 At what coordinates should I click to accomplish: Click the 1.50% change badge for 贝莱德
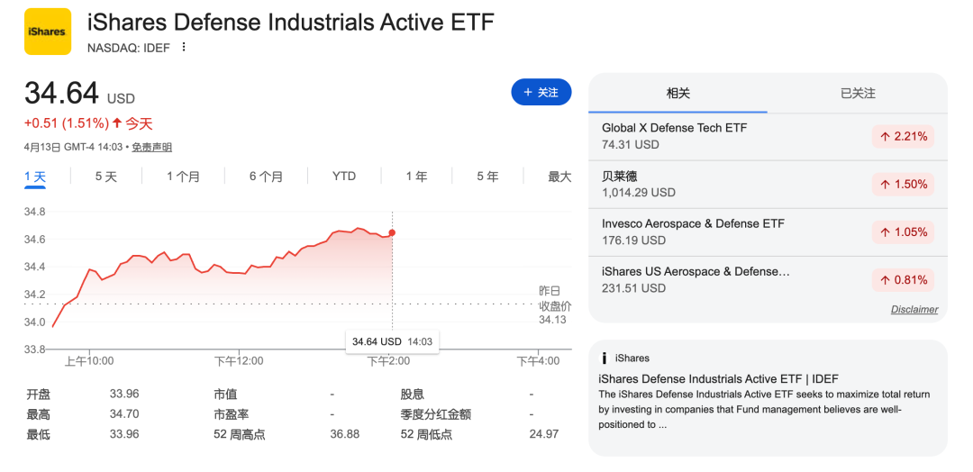coord(904,184)
